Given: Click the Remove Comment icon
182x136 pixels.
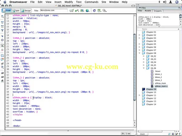Looking at the screenshot, I should coord(2,59).
